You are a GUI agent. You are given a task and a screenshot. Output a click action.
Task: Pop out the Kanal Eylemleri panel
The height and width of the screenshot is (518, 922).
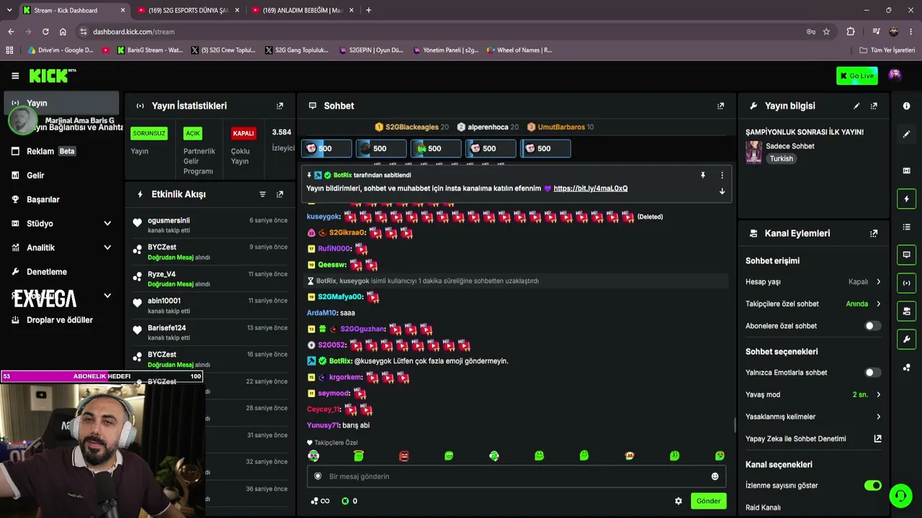point(874,233)
